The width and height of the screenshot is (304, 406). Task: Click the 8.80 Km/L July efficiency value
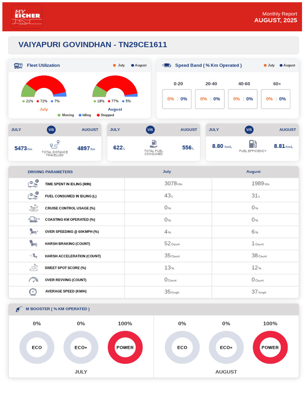tap(222, 146)
